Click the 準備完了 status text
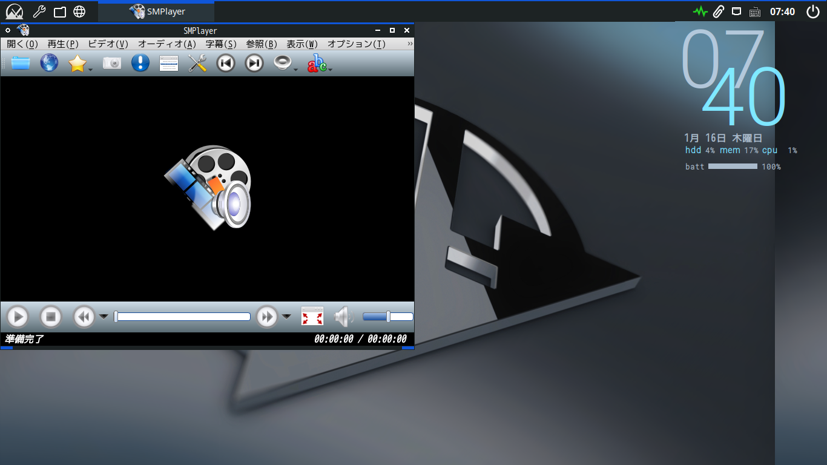 coord(24,339)
